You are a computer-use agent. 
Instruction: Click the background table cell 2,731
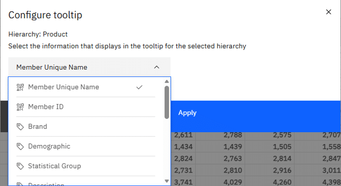183,170
